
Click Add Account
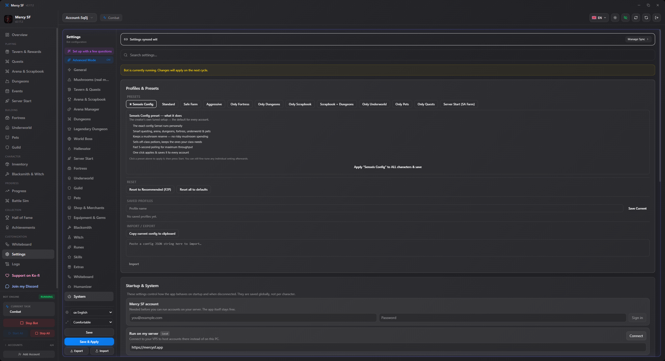(x=29, y=354)
